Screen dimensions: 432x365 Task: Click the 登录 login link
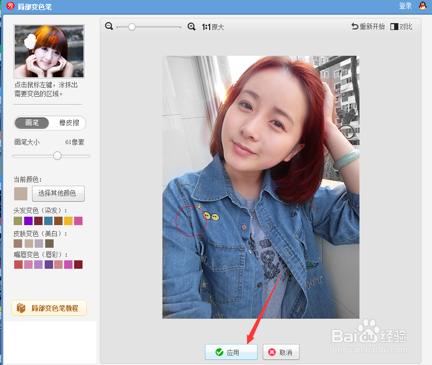click(405, 6)
